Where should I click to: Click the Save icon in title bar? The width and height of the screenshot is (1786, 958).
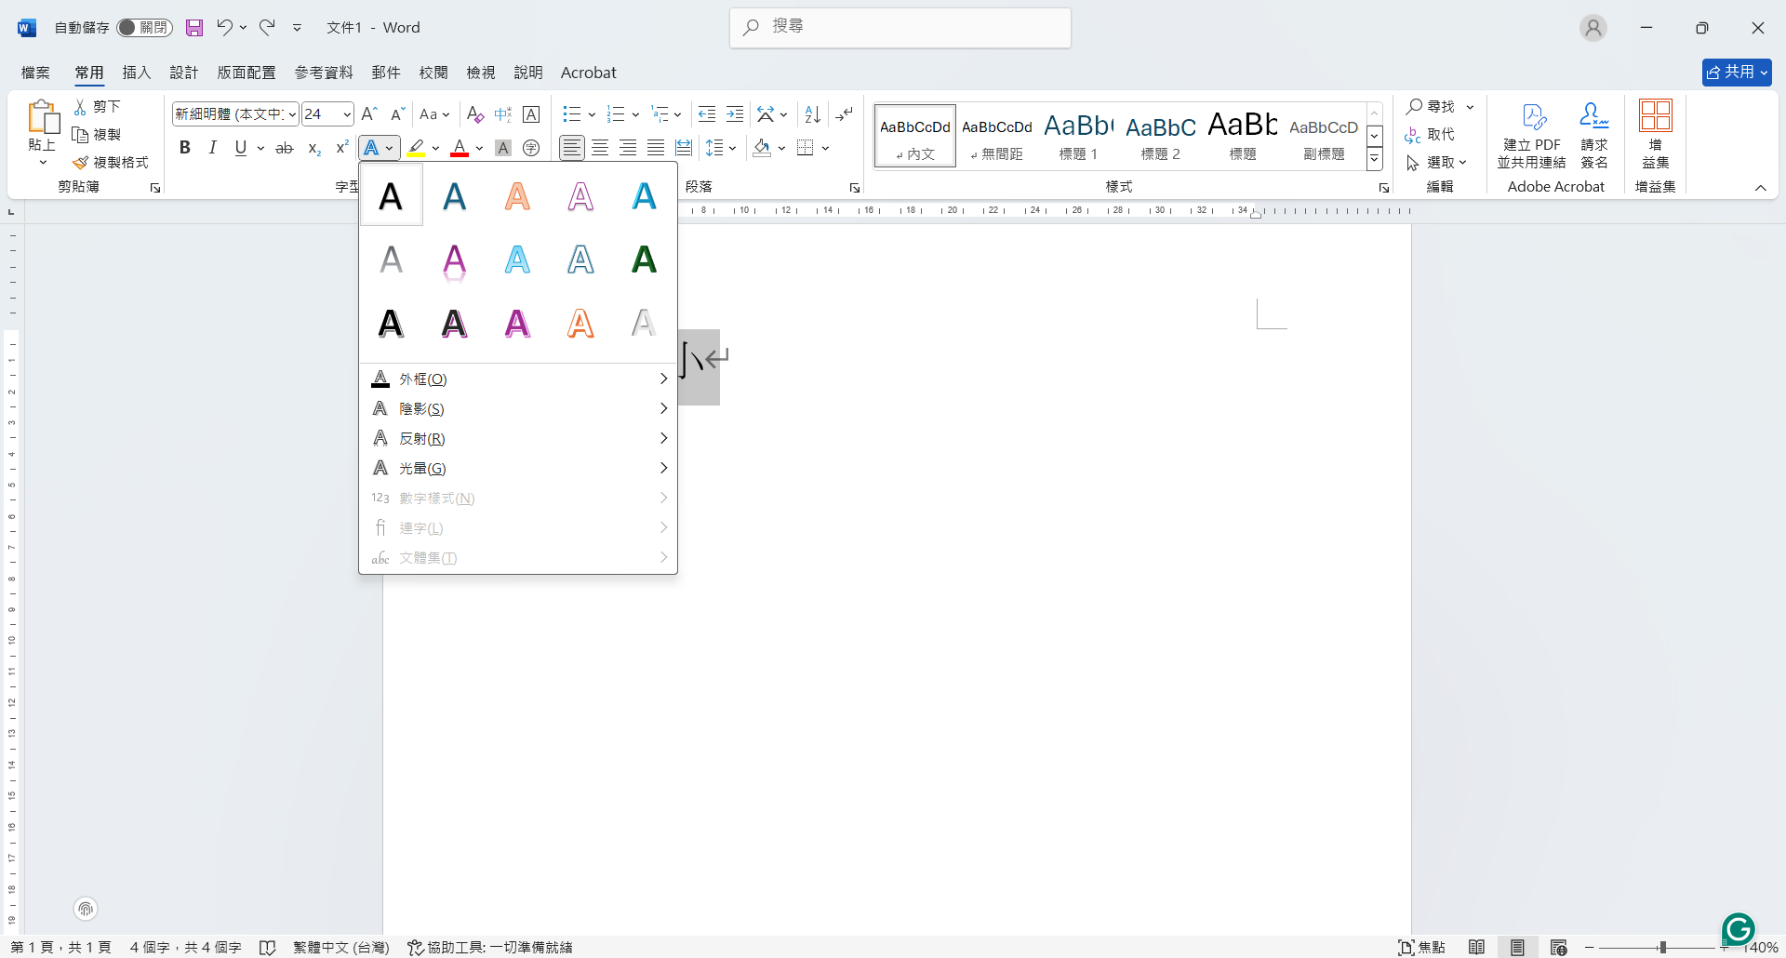pyautogui.click(x=193, y=28)
